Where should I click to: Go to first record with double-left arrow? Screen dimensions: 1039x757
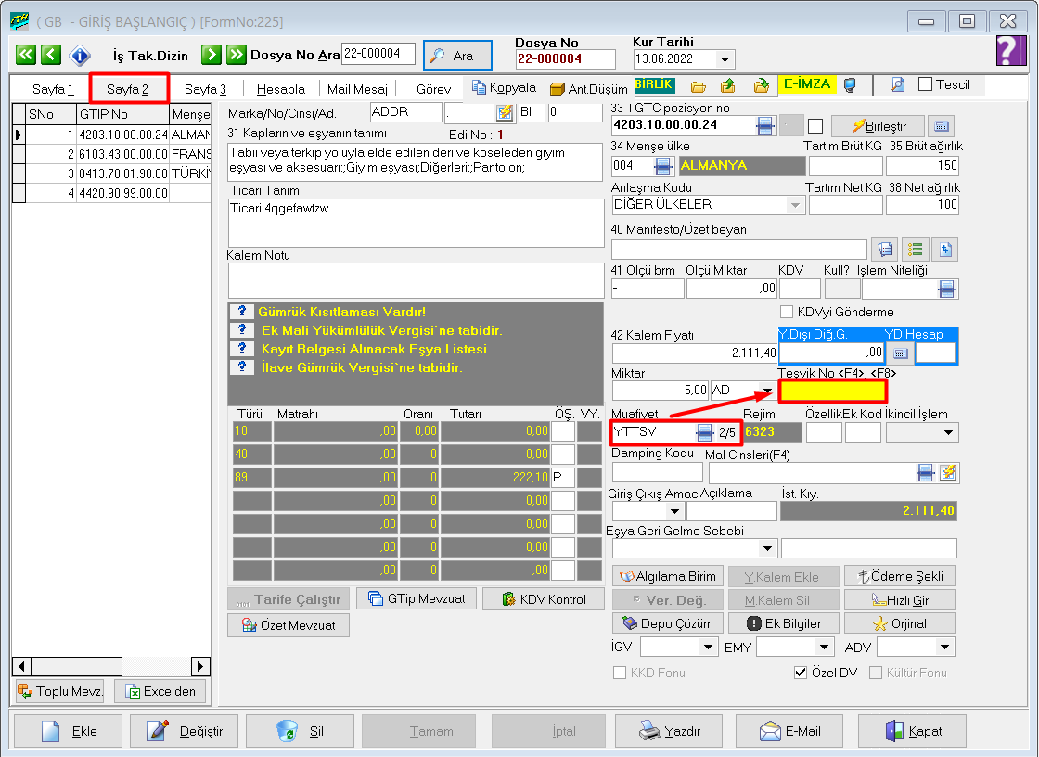[x=26, y=55]
